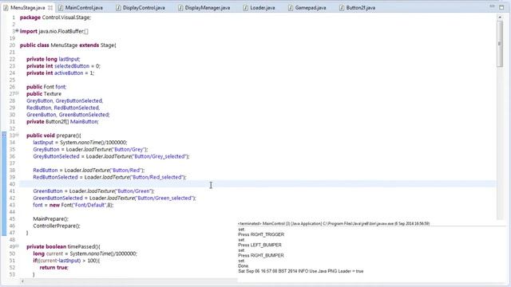Click 'private Button2f[] MainButton;' line
The image size is (511, 287).
click(x=62, y=122)
